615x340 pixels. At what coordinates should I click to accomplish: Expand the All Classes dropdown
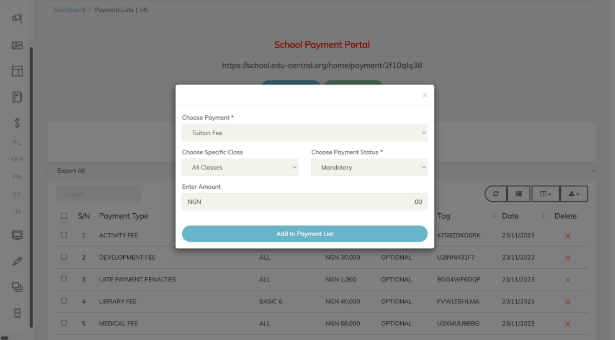click(x=240, y=167)
